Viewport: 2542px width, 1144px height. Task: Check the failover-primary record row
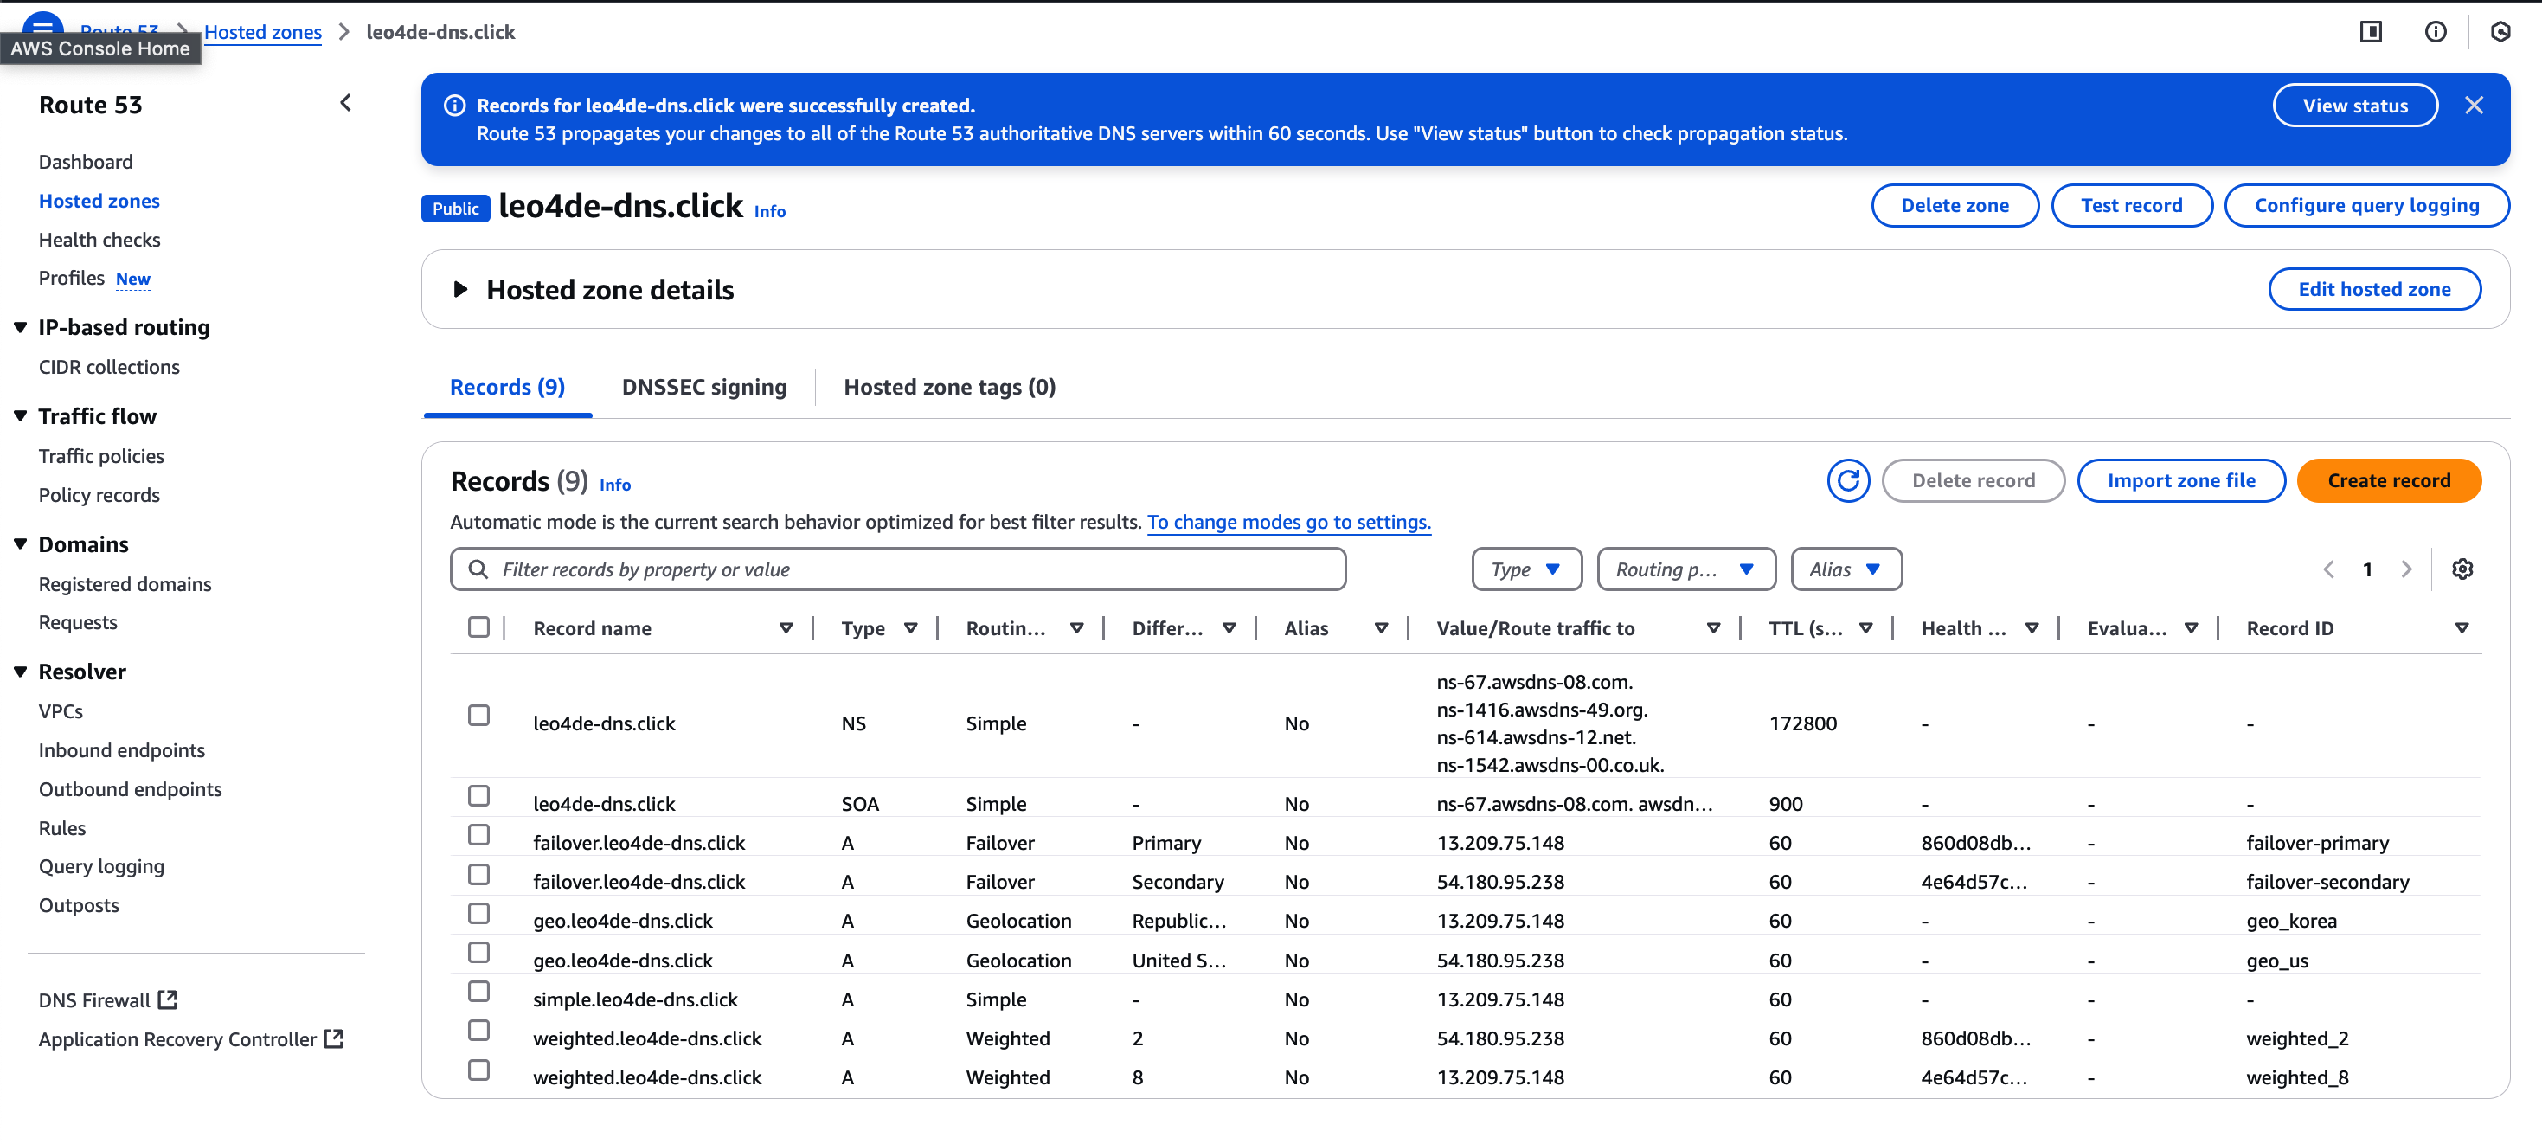click(480, 834)
